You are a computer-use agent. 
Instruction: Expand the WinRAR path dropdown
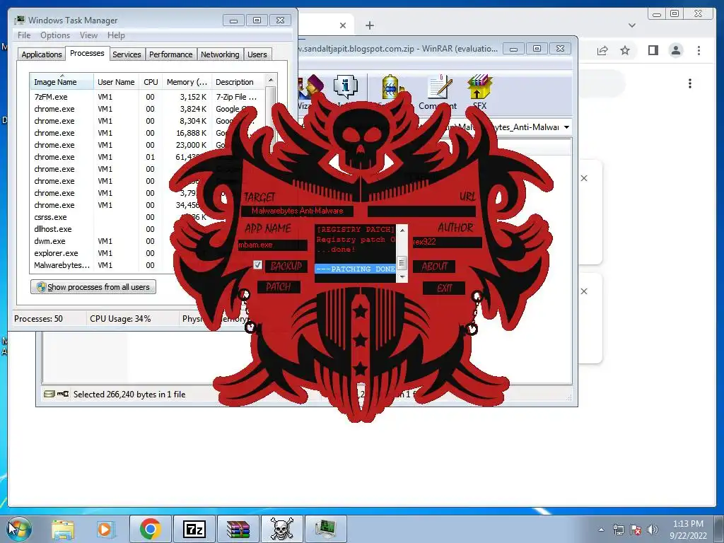[566, 127]
